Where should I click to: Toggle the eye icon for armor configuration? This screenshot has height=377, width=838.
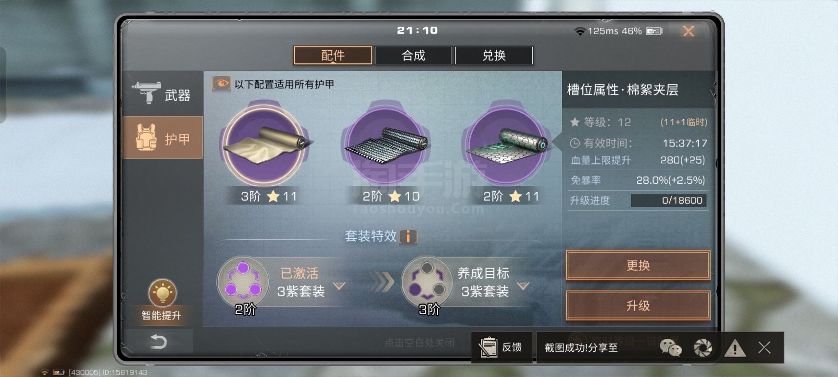tap(221, 84)
